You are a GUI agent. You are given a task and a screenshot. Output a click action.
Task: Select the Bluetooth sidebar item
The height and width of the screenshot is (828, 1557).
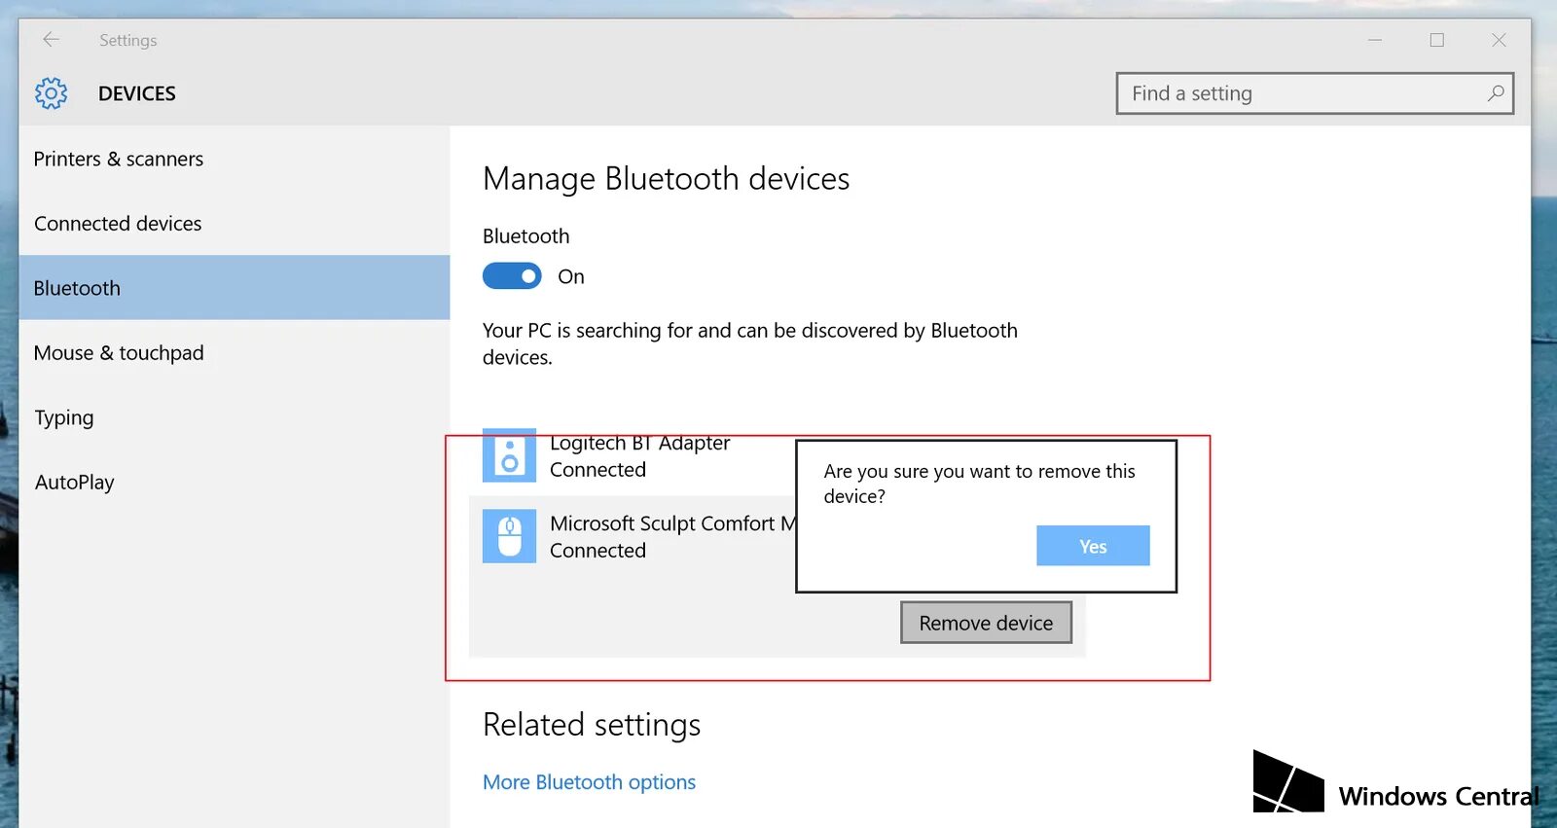coord(235,288)
